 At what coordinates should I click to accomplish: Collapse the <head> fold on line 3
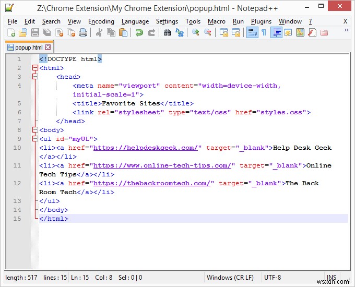[35, 77]
